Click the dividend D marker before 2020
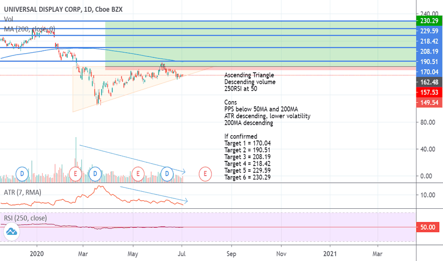The width and height of the screenshot is (443, 261). 22,174
